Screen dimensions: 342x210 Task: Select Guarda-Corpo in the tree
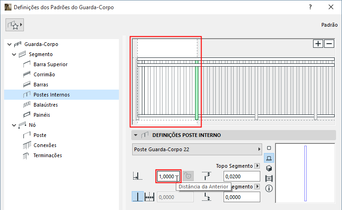point(41,44)
